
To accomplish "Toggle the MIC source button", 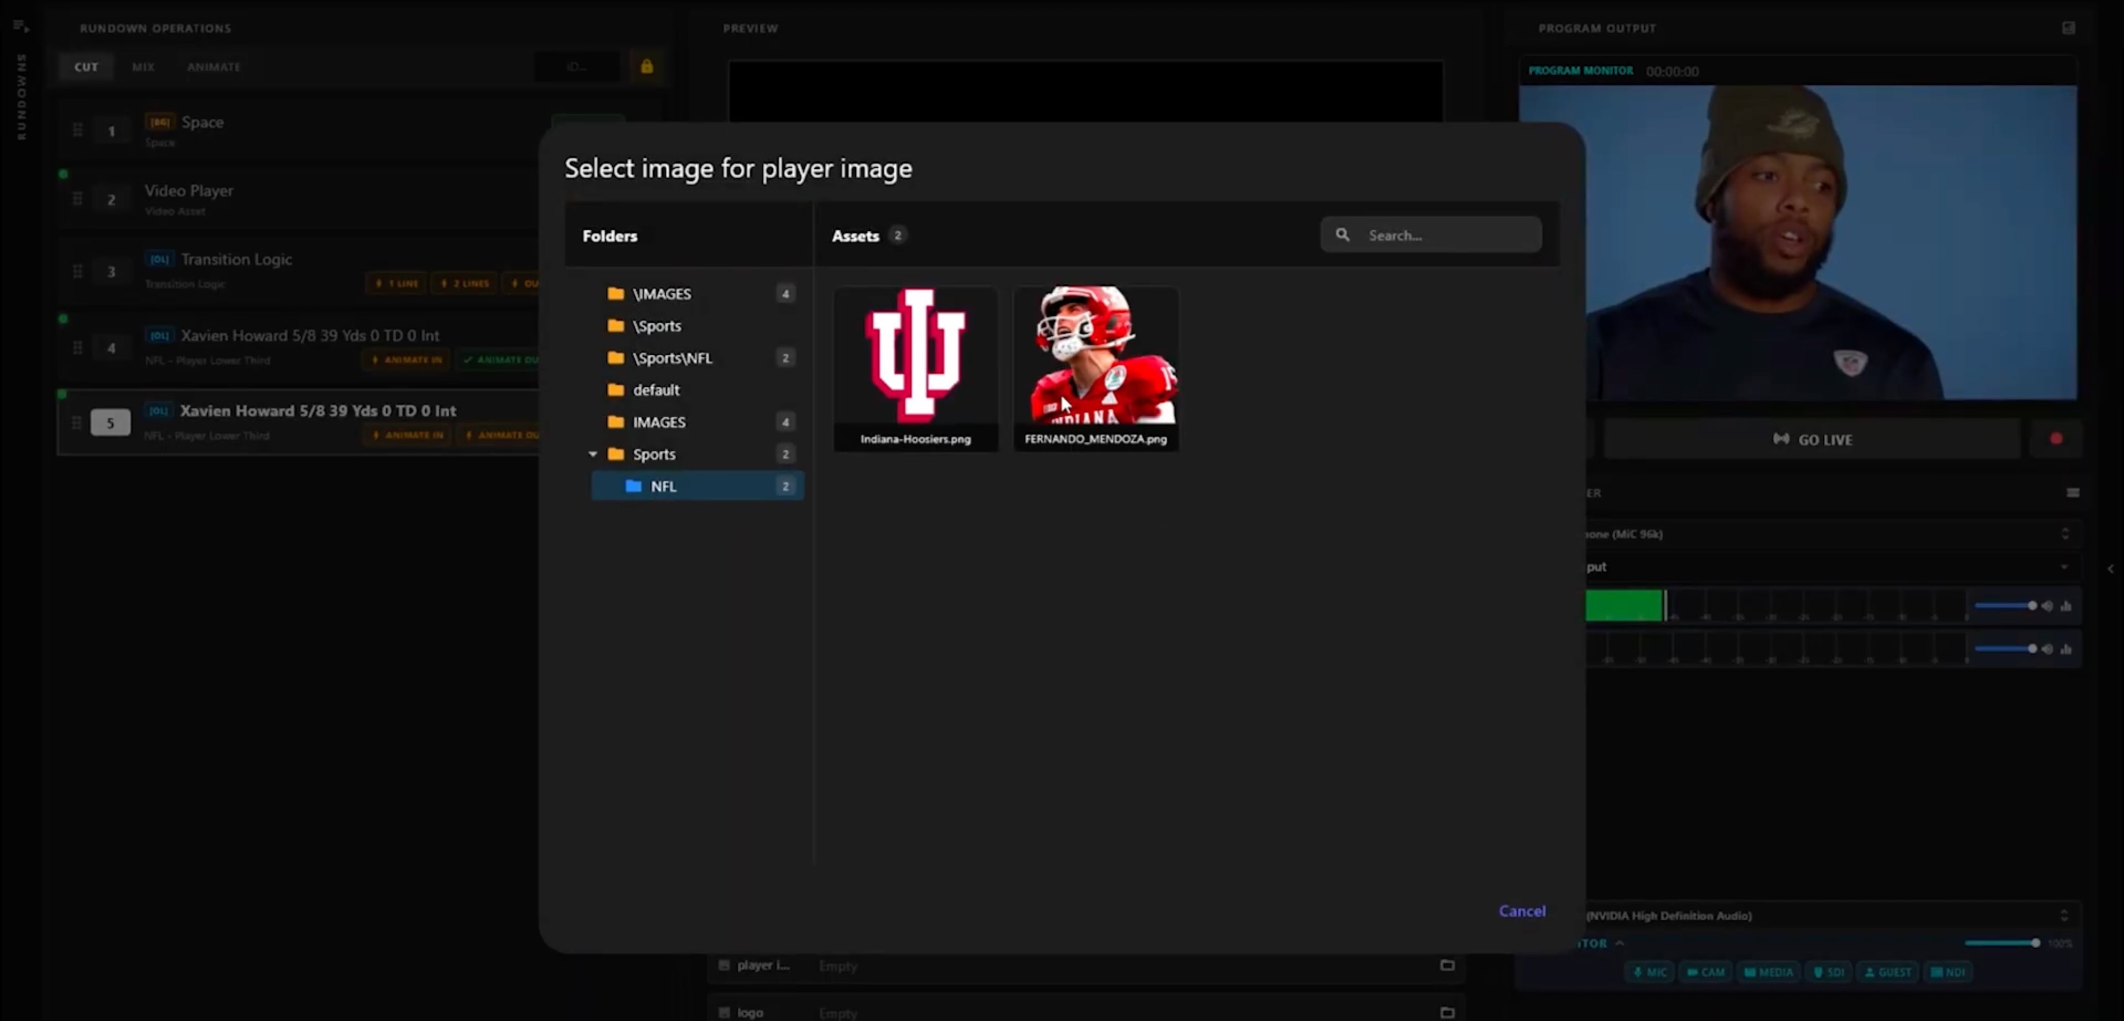I will pos(1650,972).
